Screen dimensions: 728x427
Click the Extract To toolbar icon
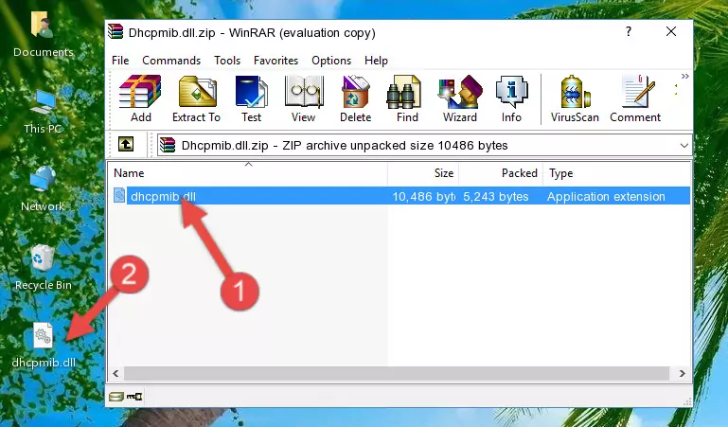tap(196, 98)
